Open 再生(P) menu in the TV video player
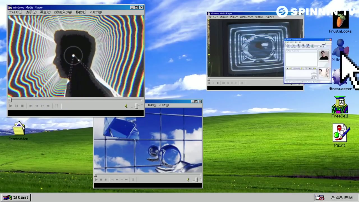 click(234, 17)
